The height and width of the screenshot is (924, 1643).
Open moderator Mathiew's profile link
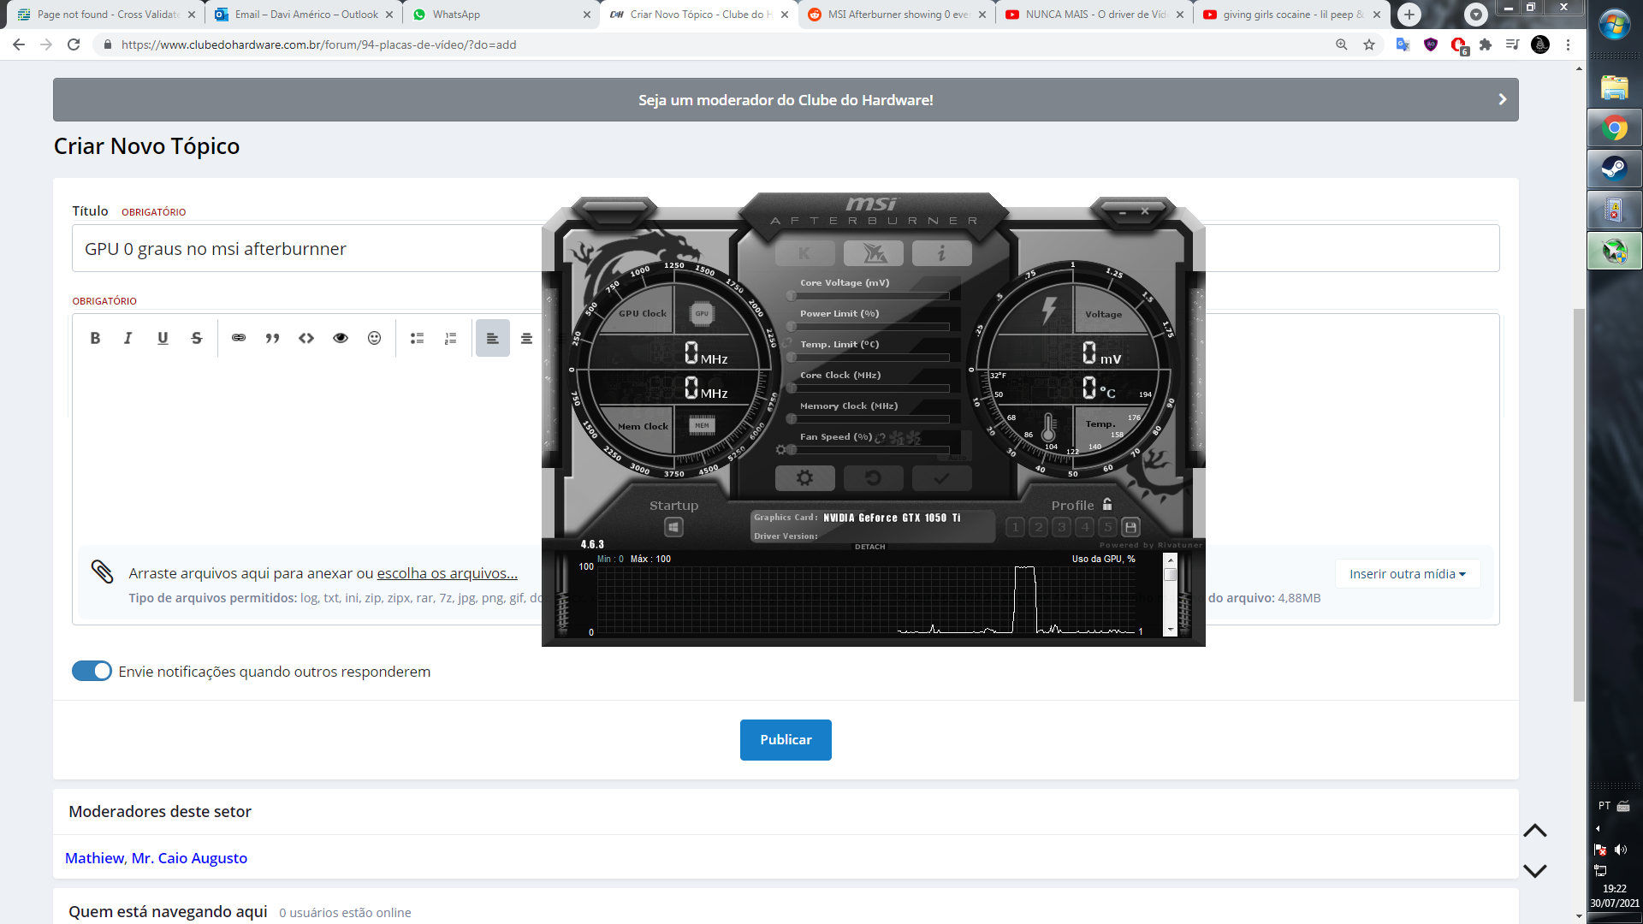tap(94, 858)
